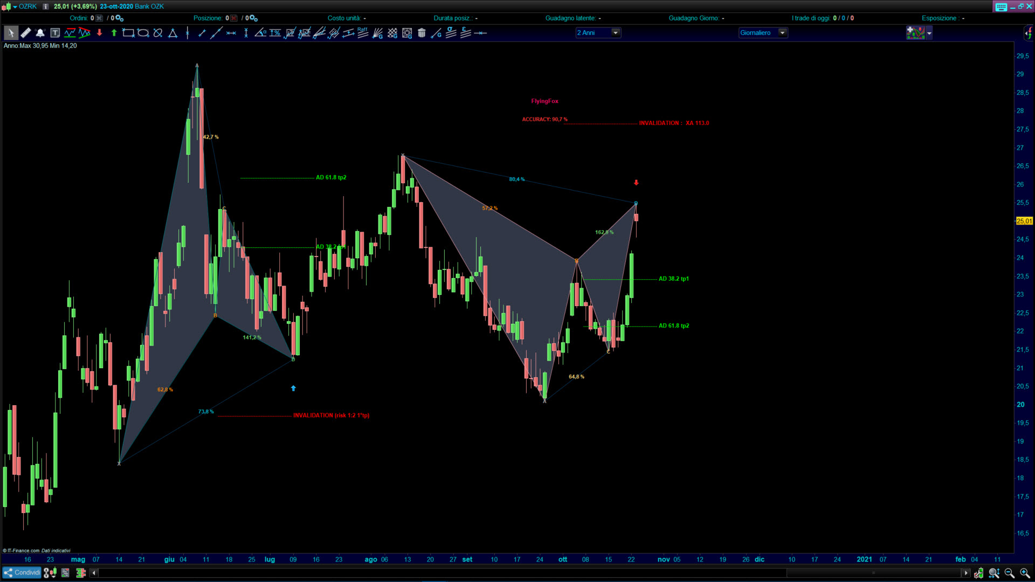The image size is (1035, 582).
Task: Select the text annotation tool
Action: pyautogui.click(x=55, y=33)
